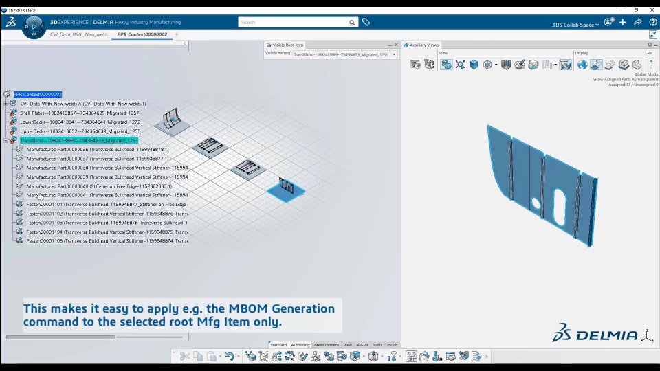Click the tree panel horizontal scrollbar

pos(60,337)
